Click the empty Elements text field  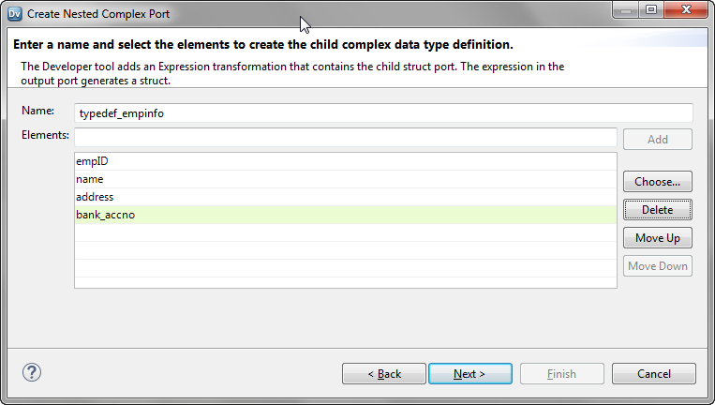click(x=346, y=138)
